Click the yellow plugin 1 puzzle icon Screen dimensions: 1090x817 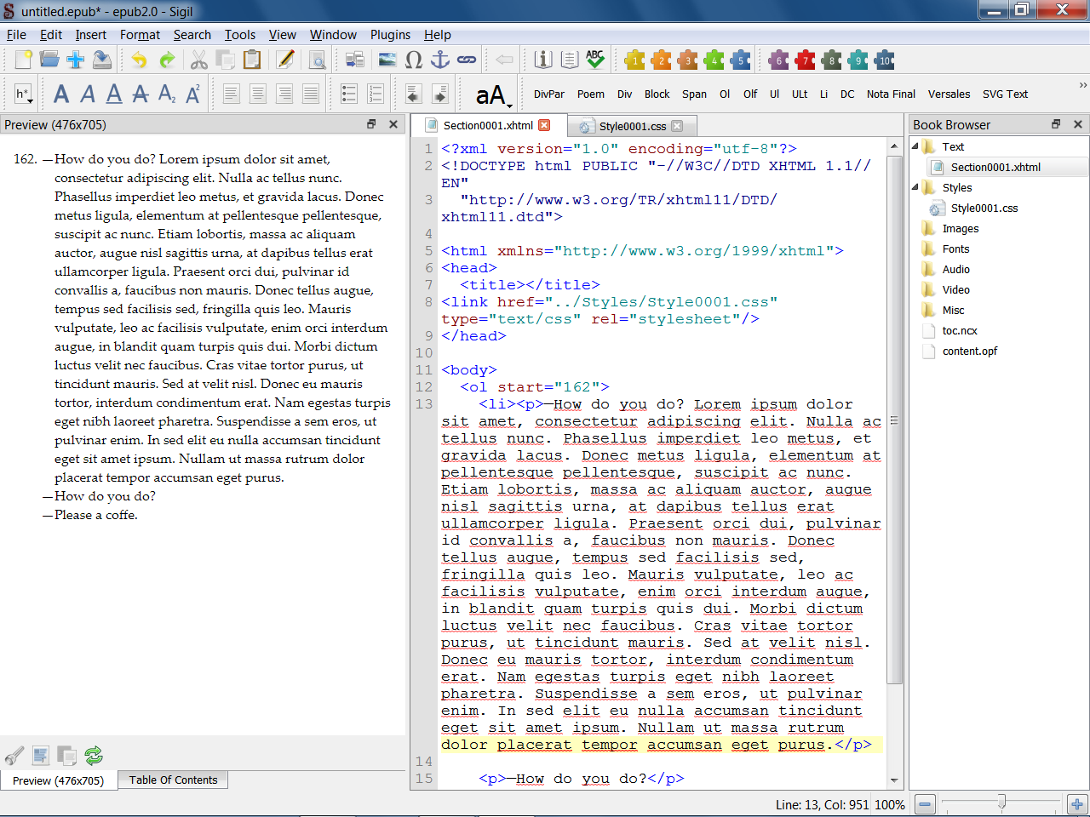pyautogui.click(x=634, y=60)
